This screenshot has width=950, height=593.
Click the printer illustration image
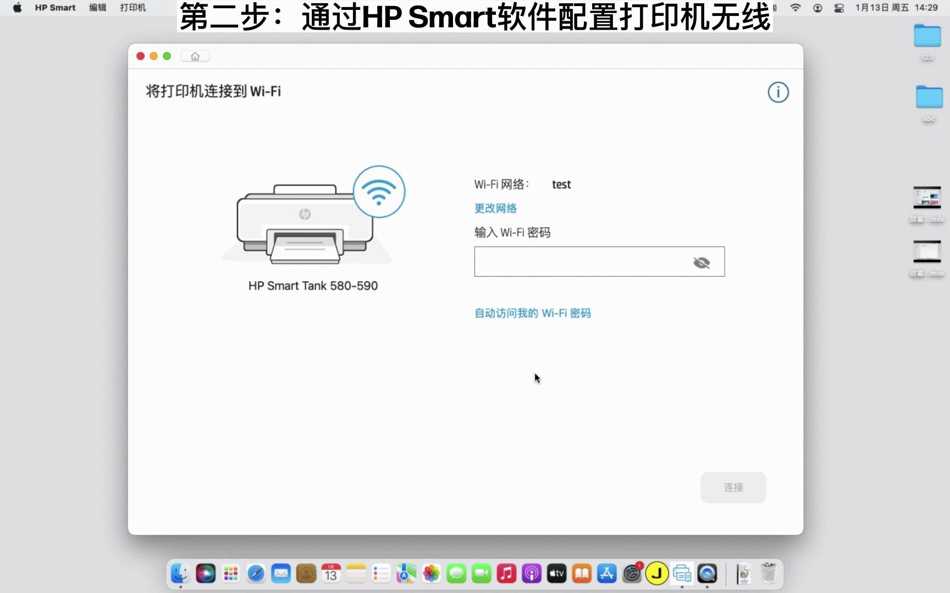tap(313, 215)
